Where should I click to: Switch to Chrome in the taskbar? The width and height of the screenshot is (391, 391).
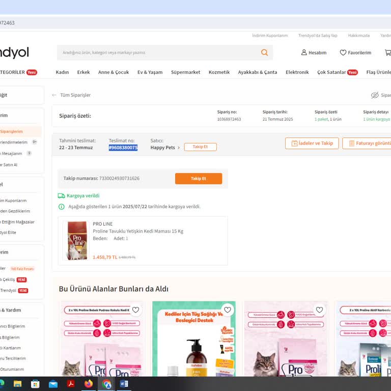coord(106,384)
